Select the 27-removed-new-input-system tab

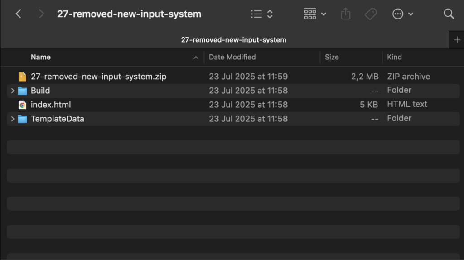click(x=233, y=40)
